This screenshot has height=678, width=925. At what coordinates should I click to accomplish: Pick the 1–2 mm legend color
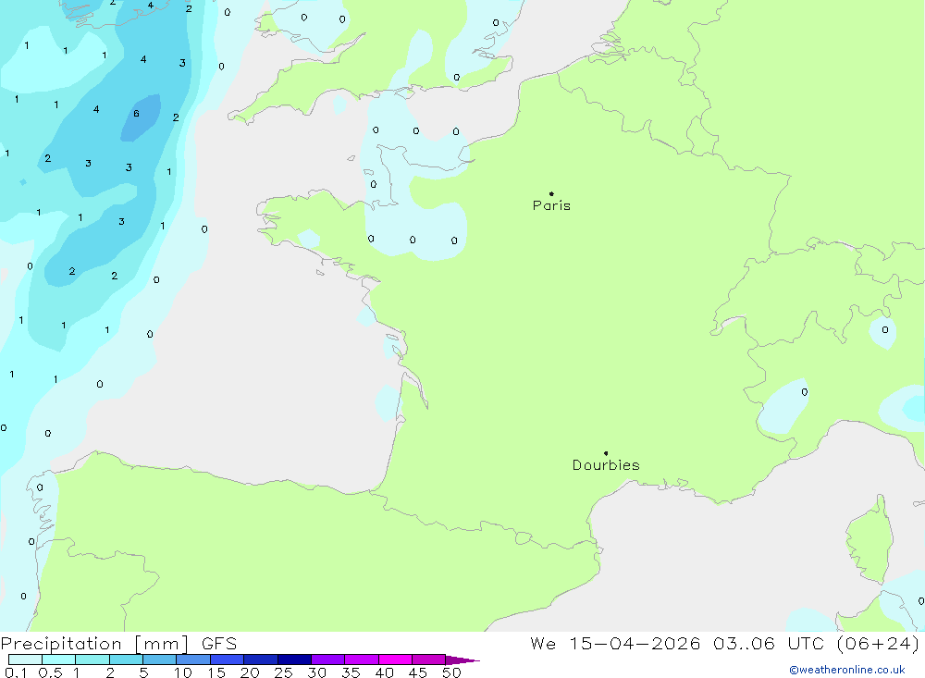point(92,660)
